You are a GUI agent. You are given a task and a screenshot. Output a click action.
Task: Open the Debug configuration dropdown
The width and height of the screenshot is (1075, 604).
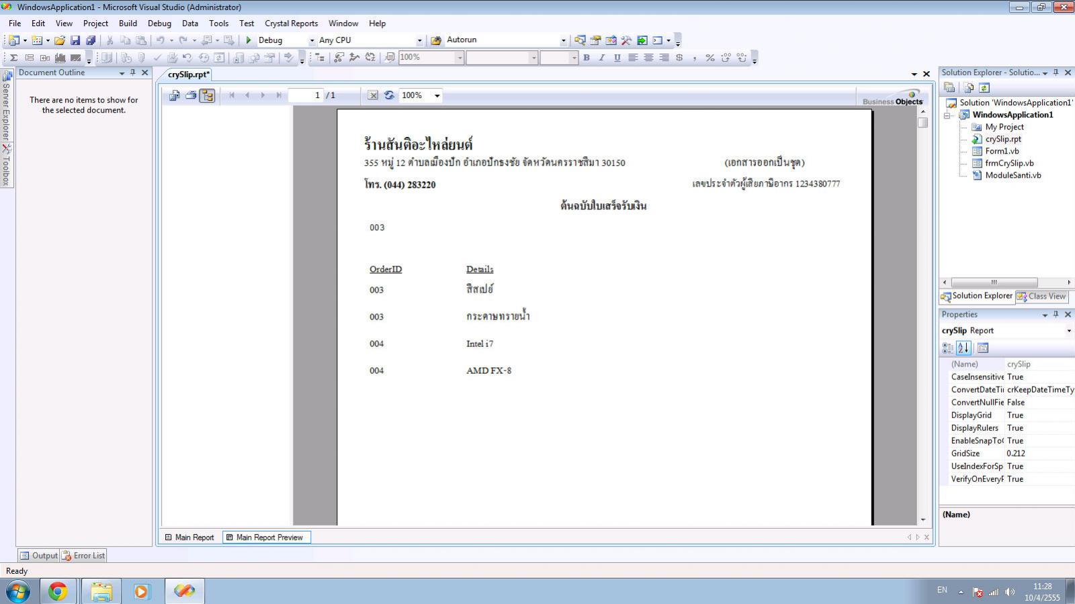[x=312, y=40]
